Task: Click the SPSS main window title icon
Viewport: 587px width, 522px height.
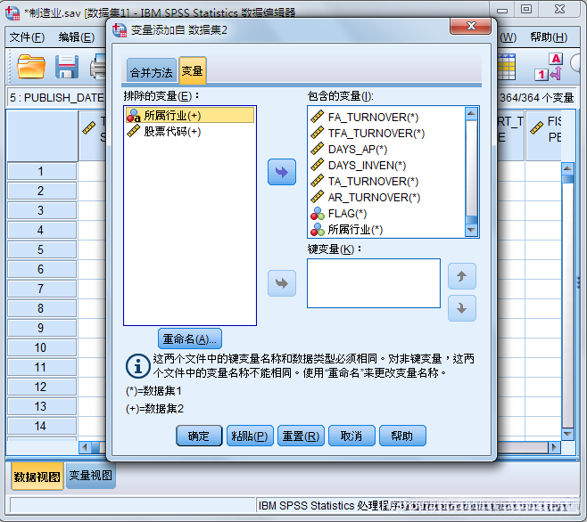Action: click(x=12, y=13)
